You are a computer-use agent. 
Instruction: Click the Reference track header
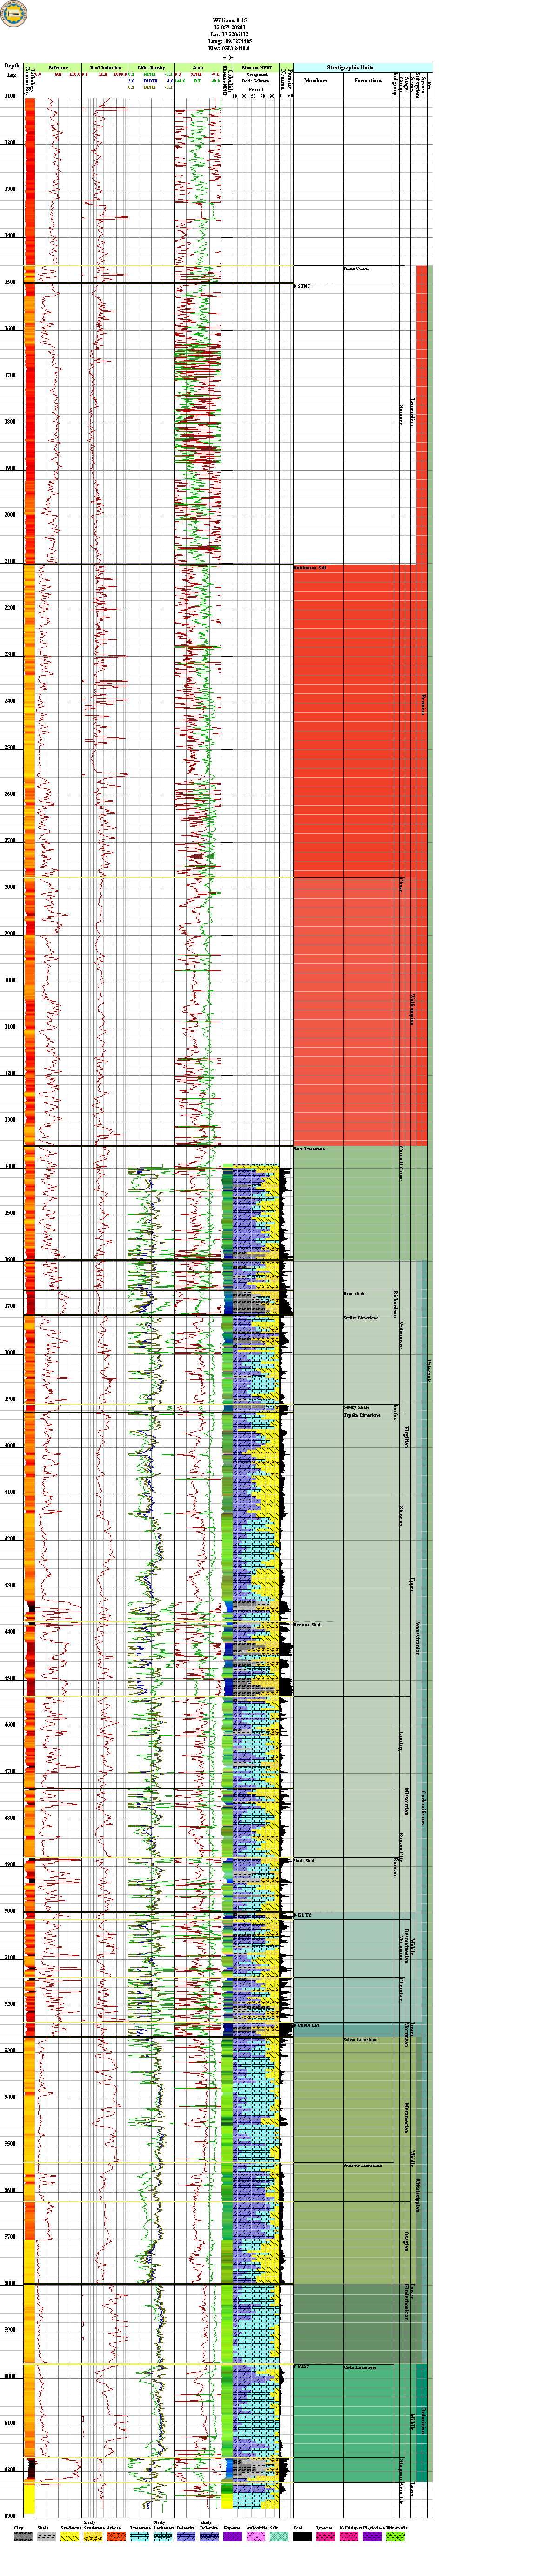(58, 68)
